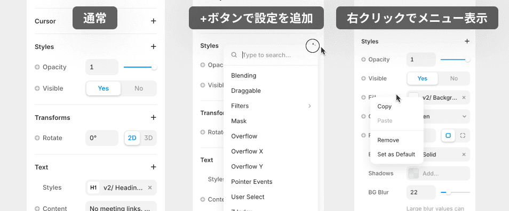Remove the Solid border value
Screen dimensions: 509x211
[464, 155]
